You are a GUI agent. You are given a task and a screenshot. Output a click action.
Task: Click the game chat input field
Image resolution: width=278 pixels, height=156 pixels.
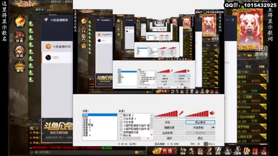pos(84,152)
